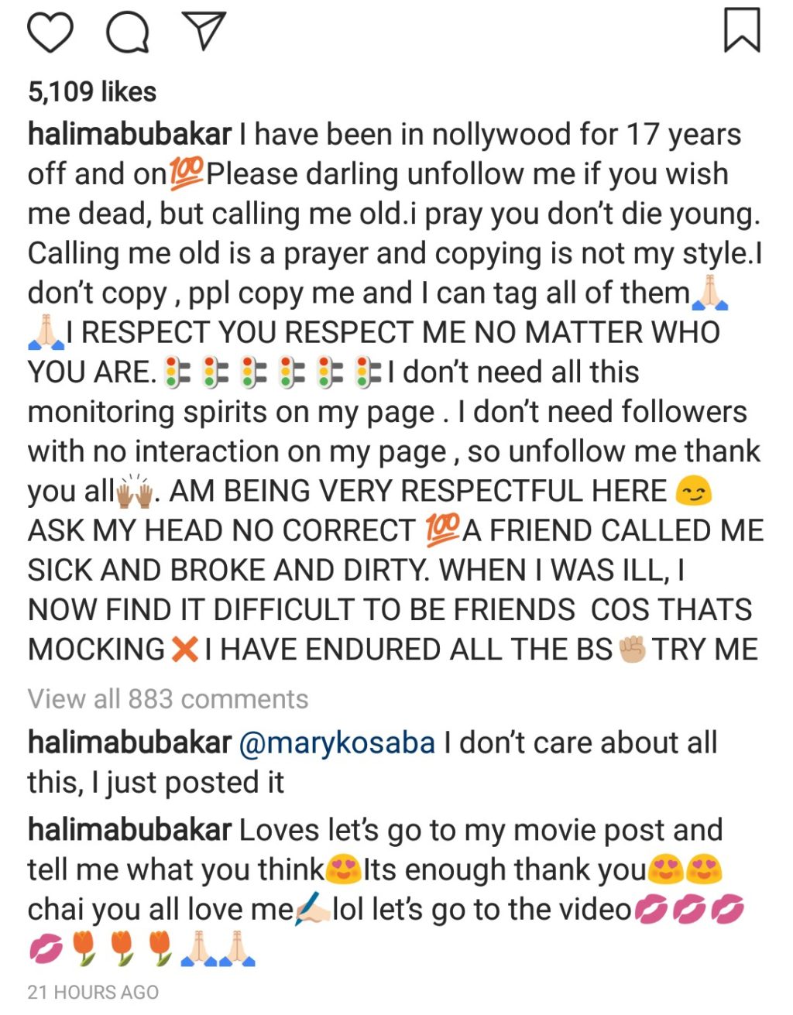The image size is (793, 1015).
Task: Open @marykosaba mention profile
Action: (337, 743)
